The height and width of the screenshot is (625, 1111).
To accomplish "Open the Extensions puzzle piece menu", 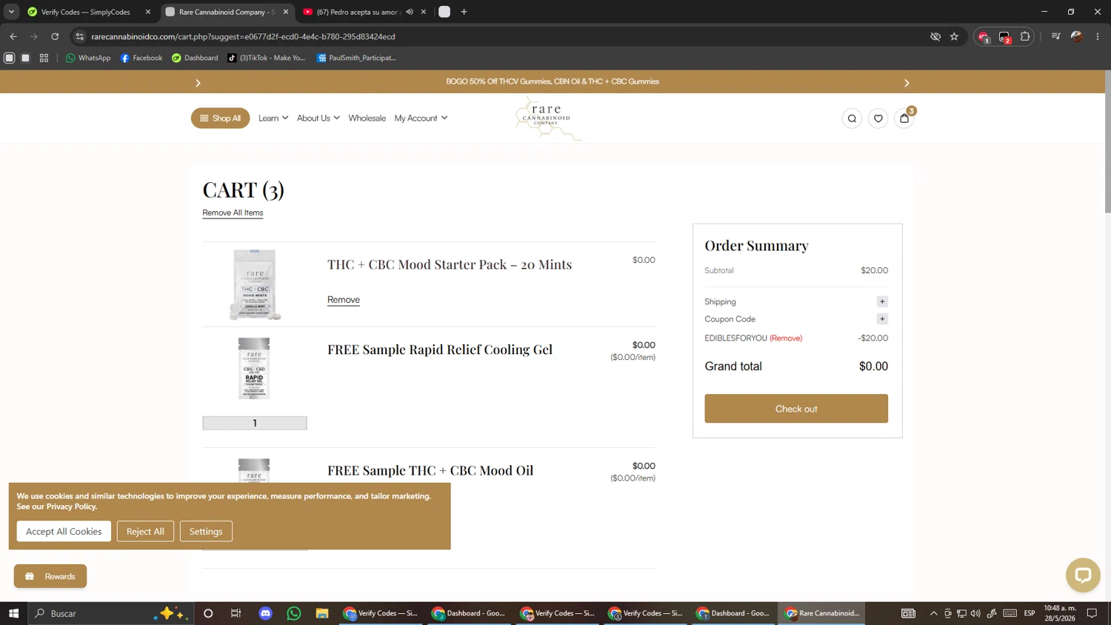I will pyautogui.click(x=1025, y=36).
